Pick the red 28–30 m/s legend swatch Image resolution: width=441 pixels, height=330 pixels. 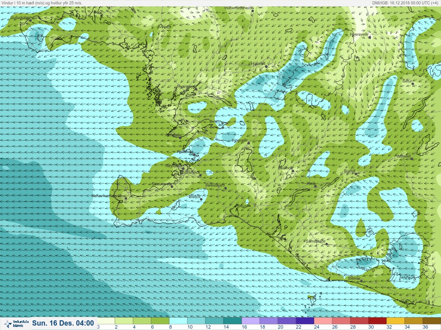point(359,321)
